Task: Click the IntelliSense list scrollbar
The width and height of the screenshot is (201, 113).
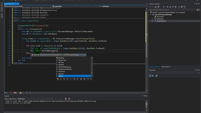Action: coord(92,67)
